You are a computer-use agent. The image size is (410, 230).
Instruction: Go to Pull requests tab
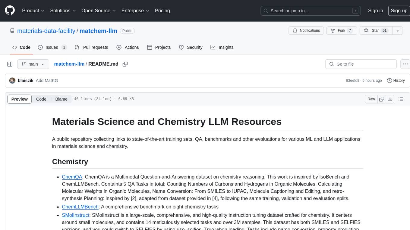coord(91,47)
